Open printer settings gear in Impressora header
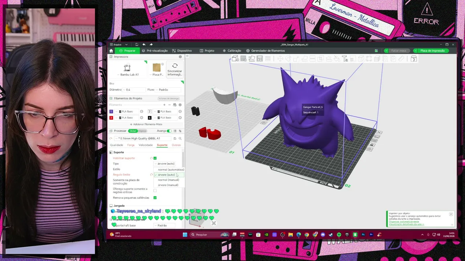This screenshot has width=465, height=261. coord(180,57)
